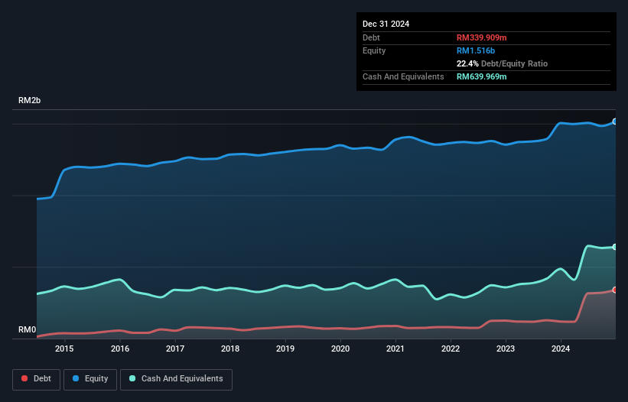Viewport: 628px width, 402px height.
Task: Click the 22.4% Debt/Equity Ratio text
Action: [x=502, y=63]
